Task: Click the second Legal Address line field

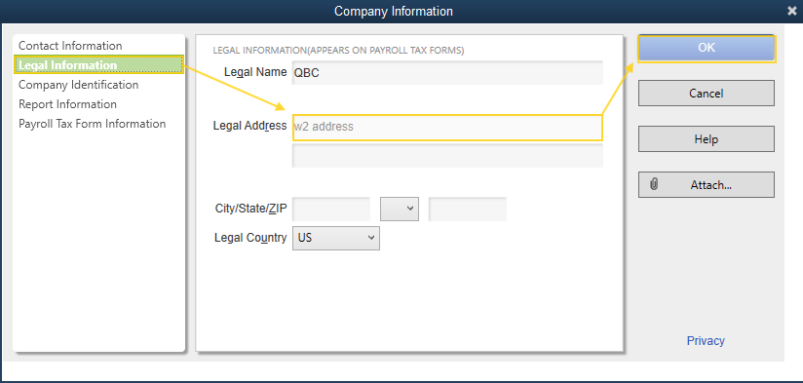Action: (x=447, y=155)
